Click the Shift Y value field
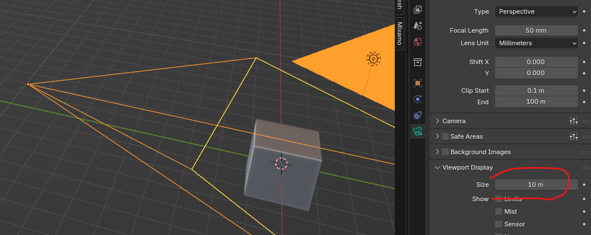The image size is (591, 235). (x=536, y=73)
